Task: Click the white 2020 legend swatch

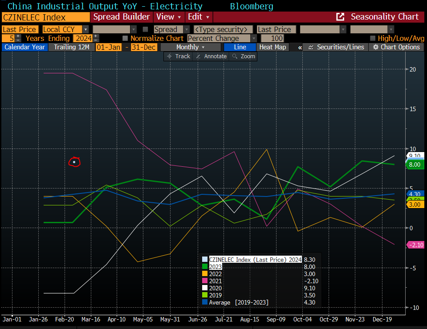Action: 205,288
